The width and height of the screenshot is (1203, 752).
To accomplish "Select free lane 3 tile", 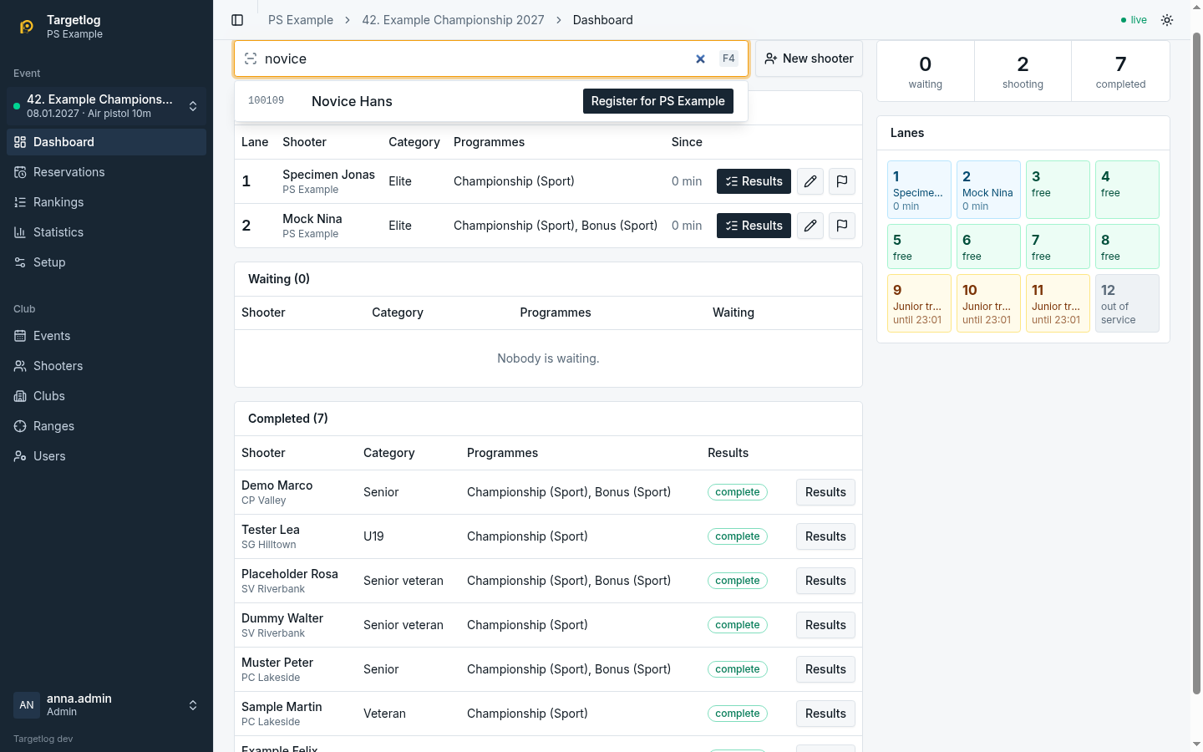I will point(1058,190).
